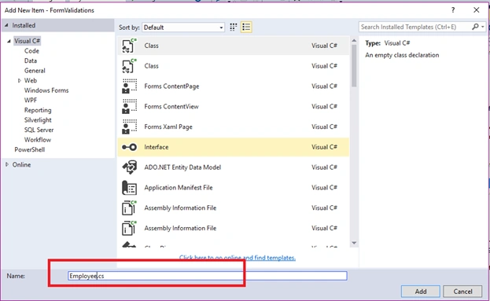The height and width of the screenshot is (301, 490).
Task: Select the Data category
Action: [31, 61]
